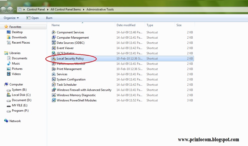Open the Organize dropdown menu
Image resolution: width=248 pixels, height=146 pixels.
click(x=11, y=18)
